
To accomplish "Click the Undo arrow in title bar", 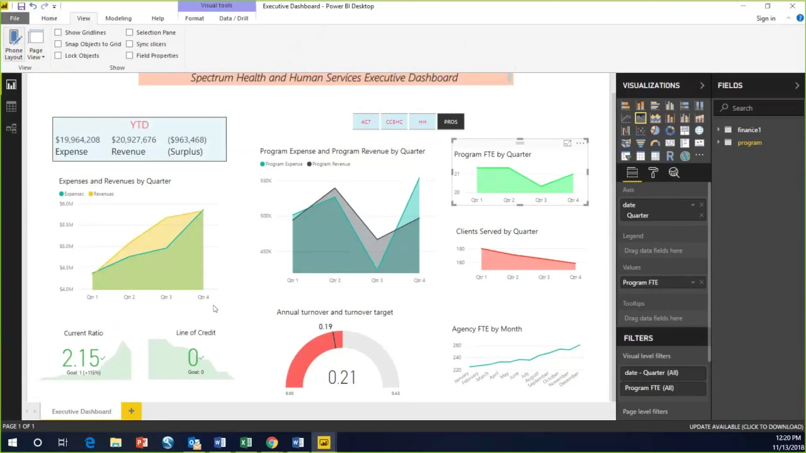I will pos(33,6).
